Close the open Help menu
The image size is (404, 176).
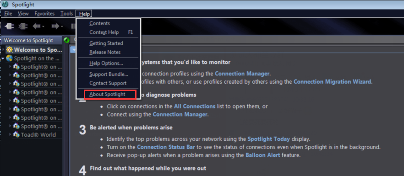coord(84,14)
